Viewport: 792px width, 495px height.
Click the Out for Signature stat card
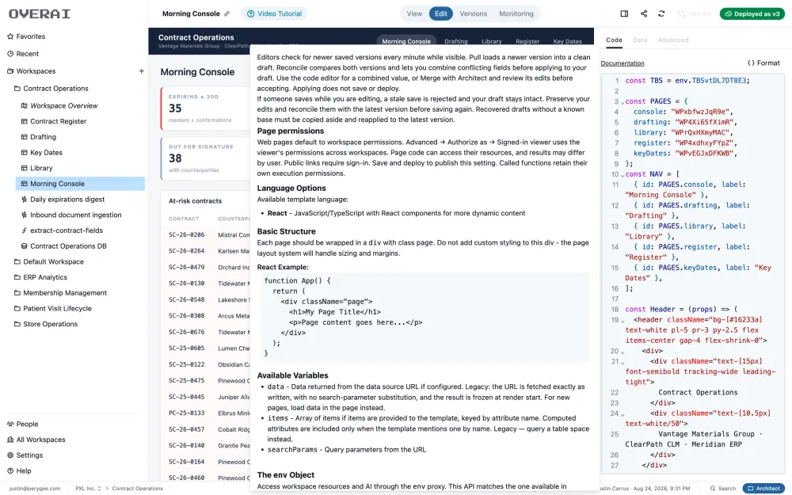point(205,158)
